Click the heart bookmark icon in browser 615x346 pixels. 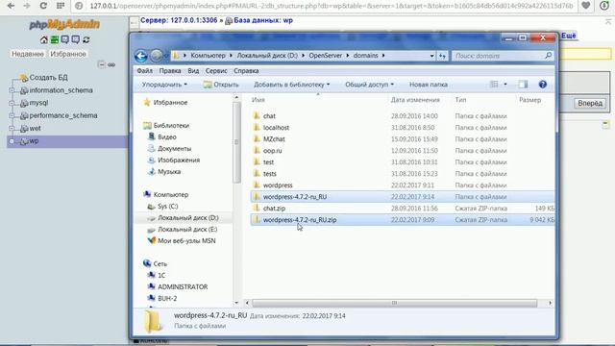tap(586, 6)
